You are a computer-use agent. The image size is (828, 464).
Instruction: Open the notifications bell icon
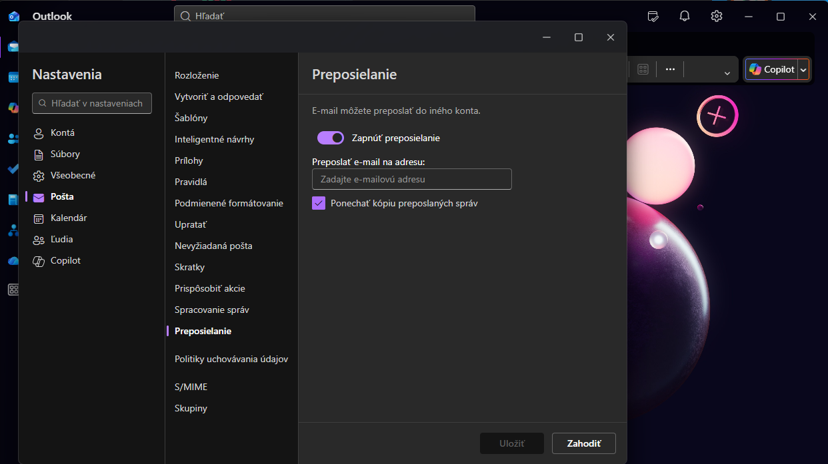coord(685,17)
